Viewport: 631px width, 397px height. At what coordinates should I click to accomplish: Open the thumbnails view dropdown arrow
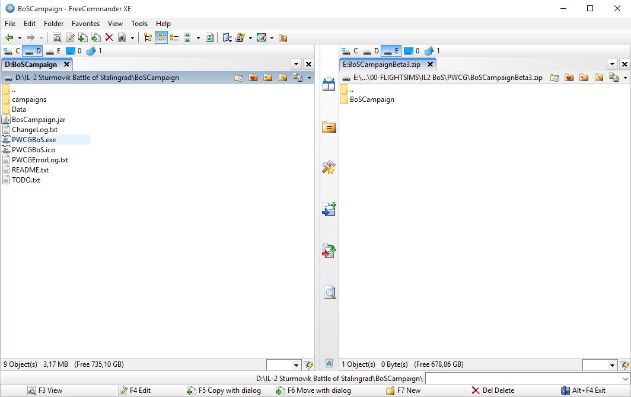point(197,38)
